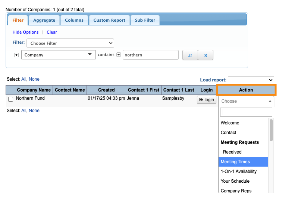282x201 pixels.
Task: Open the Load report dropdown
Action: tap(251, 80)
